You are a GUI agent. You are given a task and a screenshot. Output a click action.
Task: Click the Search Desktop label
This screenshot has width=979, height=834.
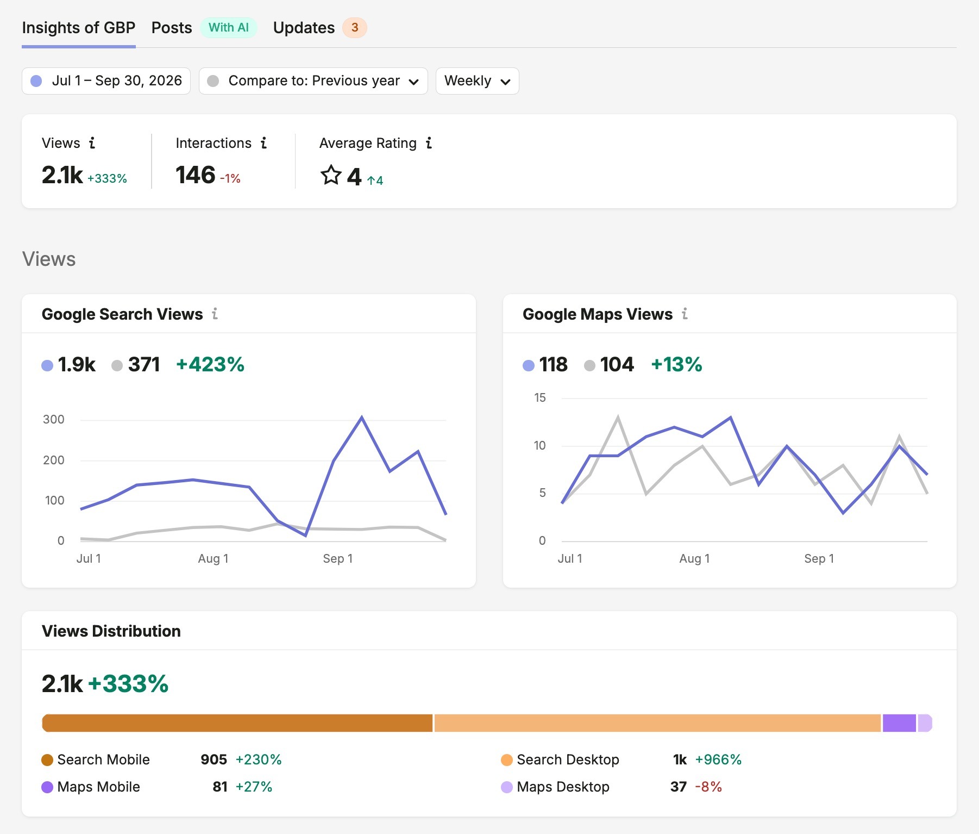click(568, 760)
